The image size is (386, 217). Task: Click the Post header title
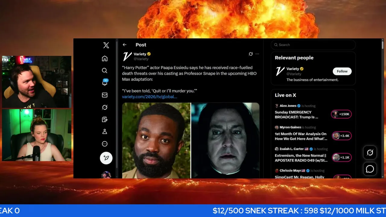tap(141, 45)
